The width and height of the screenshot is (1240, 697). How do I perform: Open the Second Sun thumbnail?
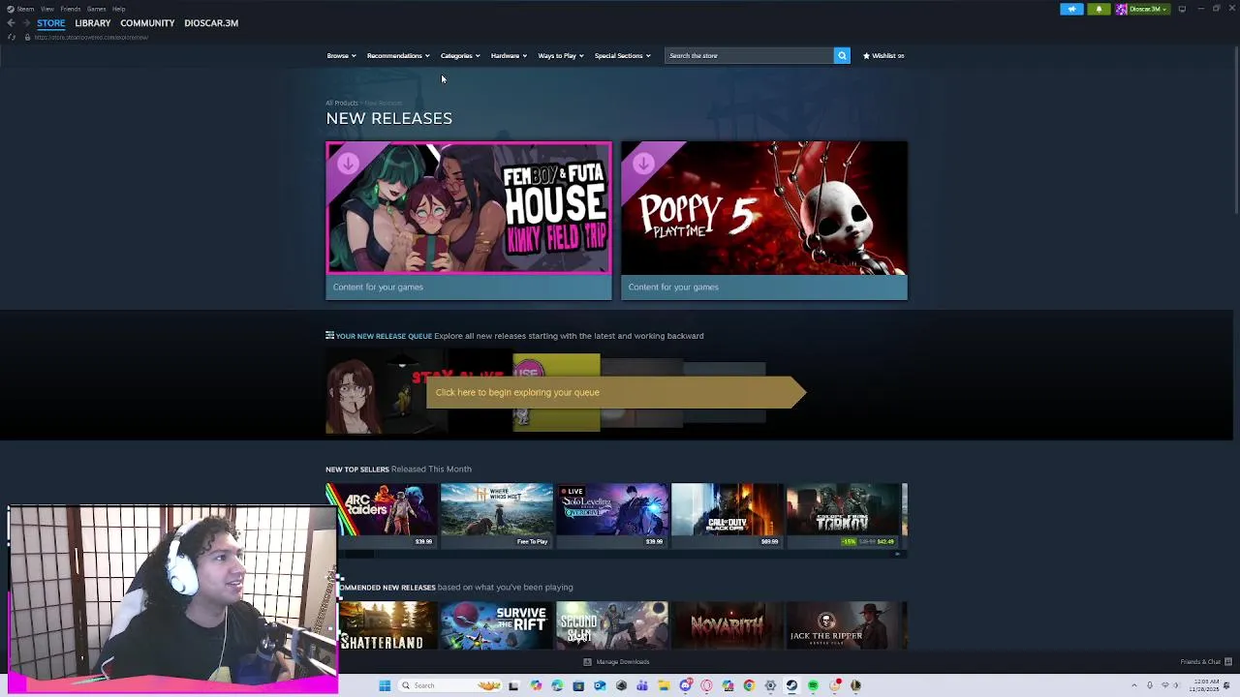[x=612, y=625]
